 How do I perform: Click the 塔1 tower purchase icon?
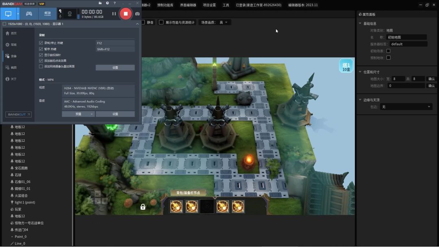tap(346, 66)
